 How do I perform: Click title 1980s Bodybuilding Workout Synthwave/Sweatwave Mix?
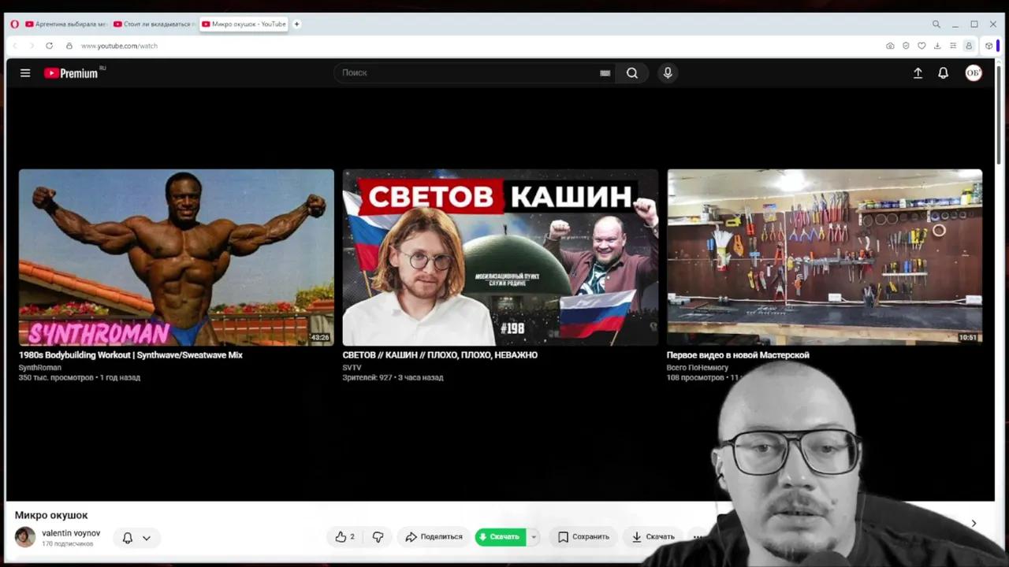131,355
